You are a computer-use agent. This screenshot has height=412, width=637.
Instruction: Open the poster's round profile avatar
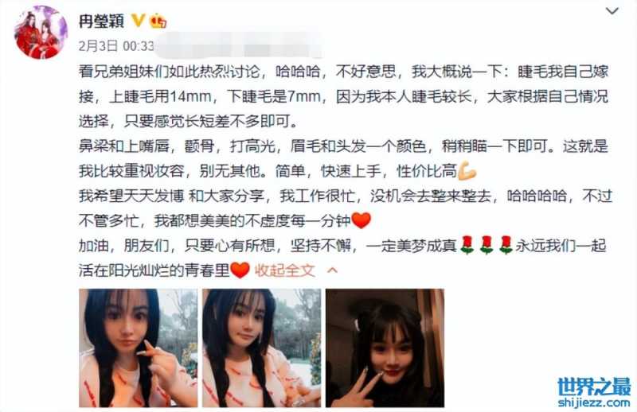tap(41, 33)
